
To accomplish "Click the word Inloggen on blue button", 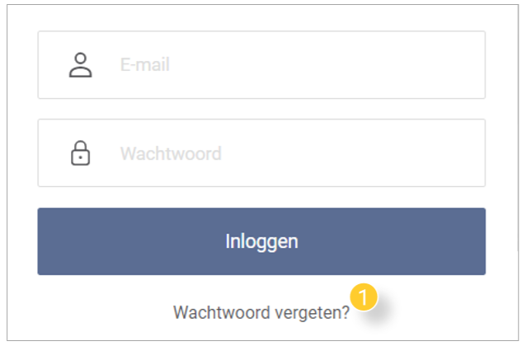I will tap(261, 242).
